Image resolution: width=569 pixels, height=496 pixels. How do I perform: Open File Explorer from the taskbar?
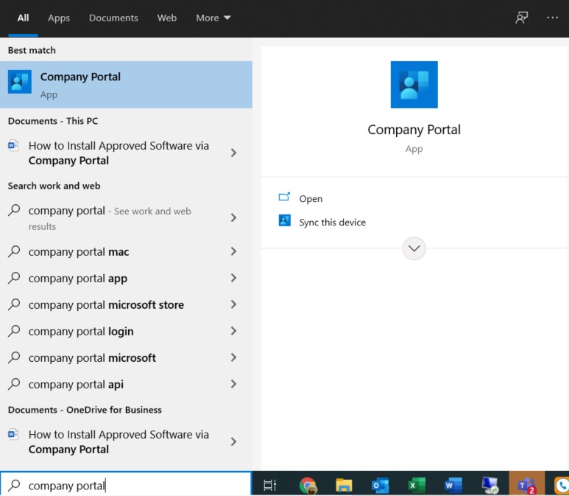click(344, 485)
